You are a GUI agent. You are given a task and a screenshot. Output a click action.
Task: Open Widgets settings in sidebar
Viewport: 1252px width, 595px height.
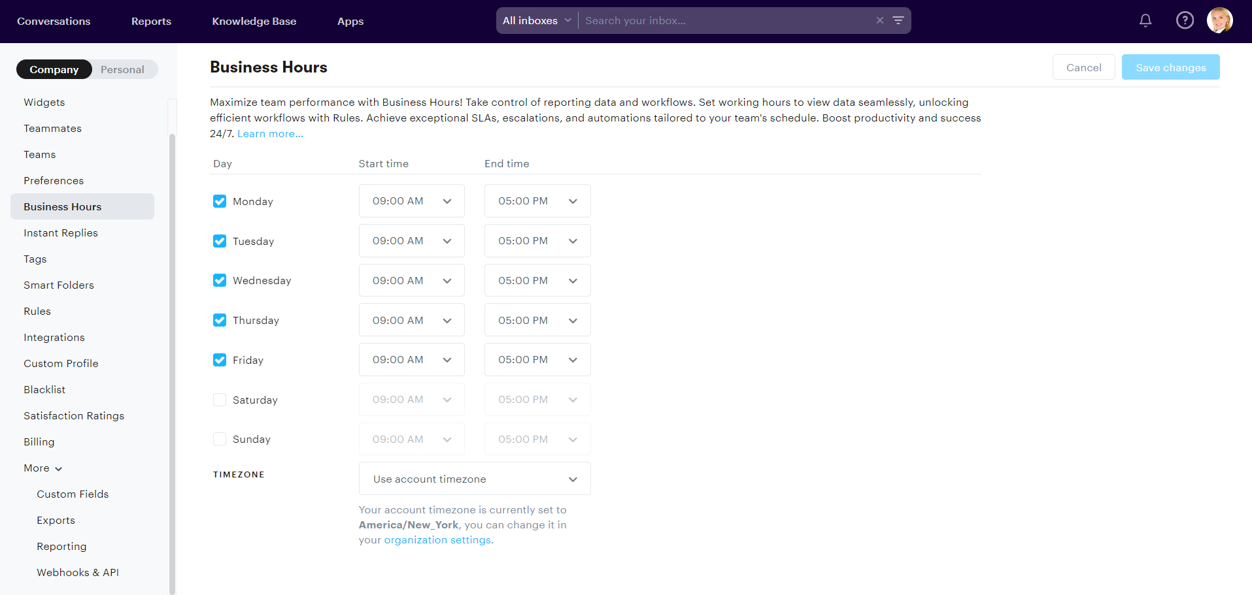point(82,102)
